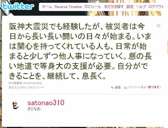Click the HootSuite source link
This screenshot has height=128, width=168.
pos(30,83)
